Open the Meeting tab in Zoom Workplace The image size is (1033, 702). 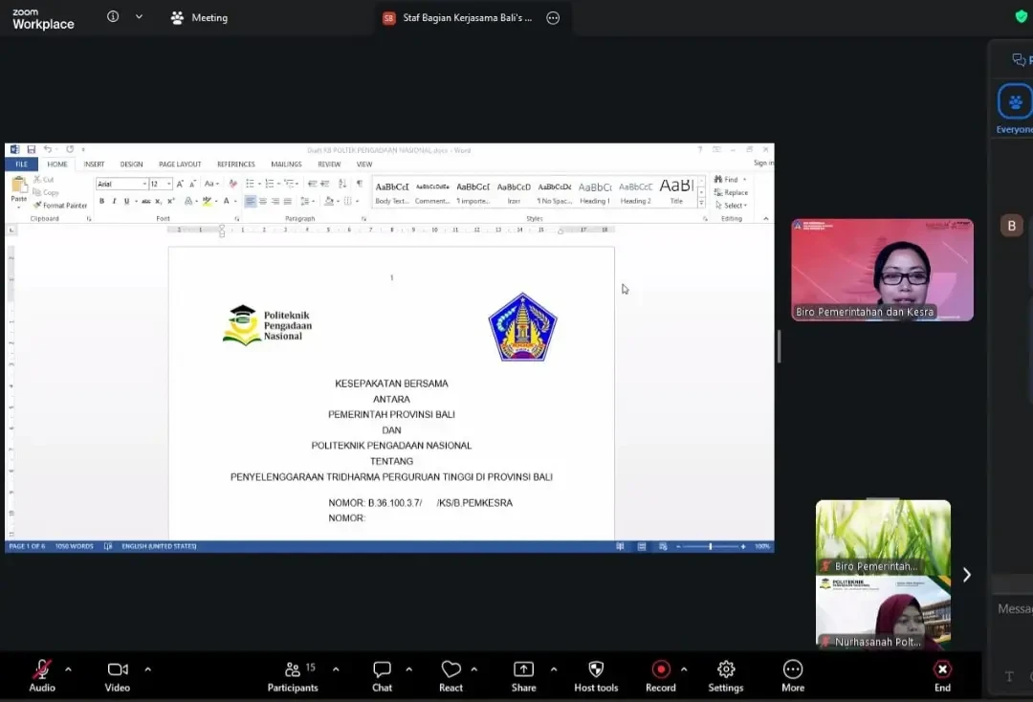[x=199, y=18]
